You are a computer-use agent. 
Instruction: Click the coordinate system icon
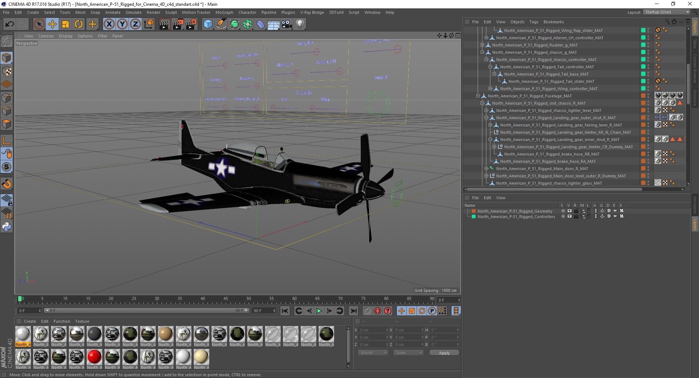pos(149,24)
